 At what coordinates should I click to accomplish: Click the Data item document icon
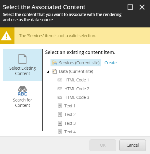54,71
